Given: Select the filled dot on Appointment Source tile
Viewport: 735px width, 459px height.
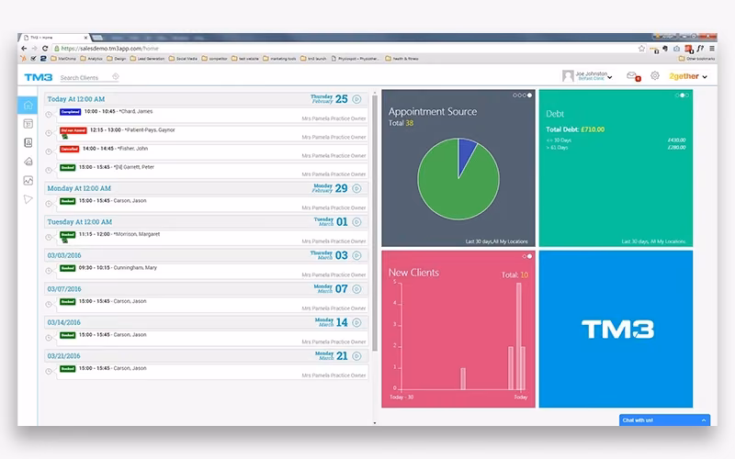Looking at the screenshot, I should click(530, 95).
